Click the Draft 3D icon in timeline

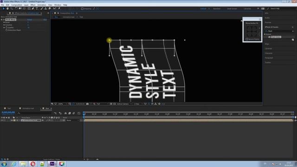coord(60,113)
